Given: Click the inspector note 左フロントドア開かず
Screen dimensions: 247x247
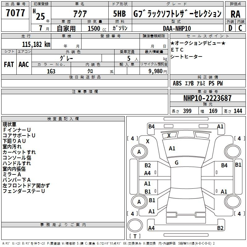Looking at the screenshot, I should point(26,186).
